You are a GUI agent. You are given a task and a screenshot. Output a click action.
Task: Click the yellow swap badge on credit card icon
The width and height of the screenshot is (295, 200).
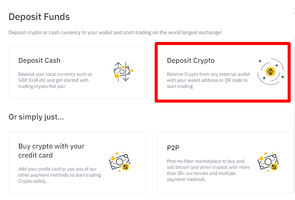point(126,167)
